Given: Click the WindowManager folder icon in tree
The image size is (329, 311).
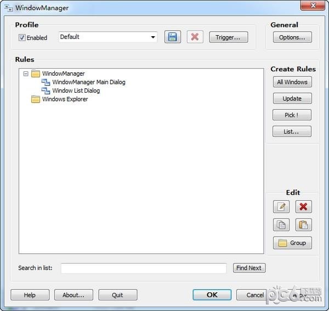Looking at the screenshot, I should [36, 73].
